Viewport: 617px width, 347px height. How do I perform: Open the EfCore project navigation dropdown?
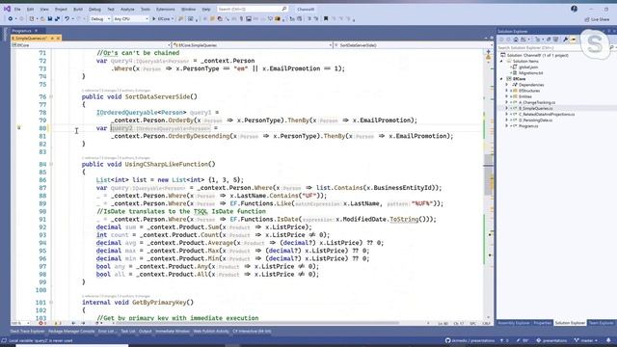click(91, 45)
